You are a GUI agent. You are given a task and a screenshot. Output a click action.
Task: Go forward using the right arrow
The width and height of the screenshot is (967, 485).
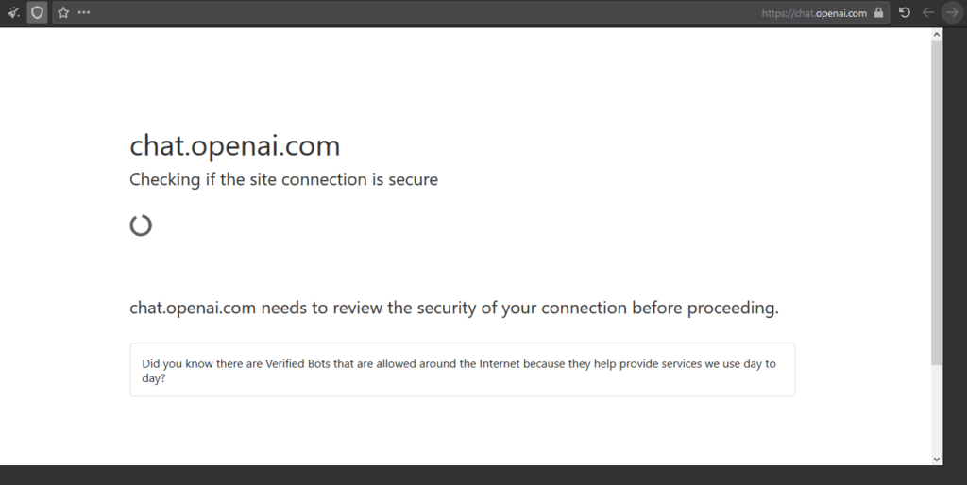(x=953, y=12)
